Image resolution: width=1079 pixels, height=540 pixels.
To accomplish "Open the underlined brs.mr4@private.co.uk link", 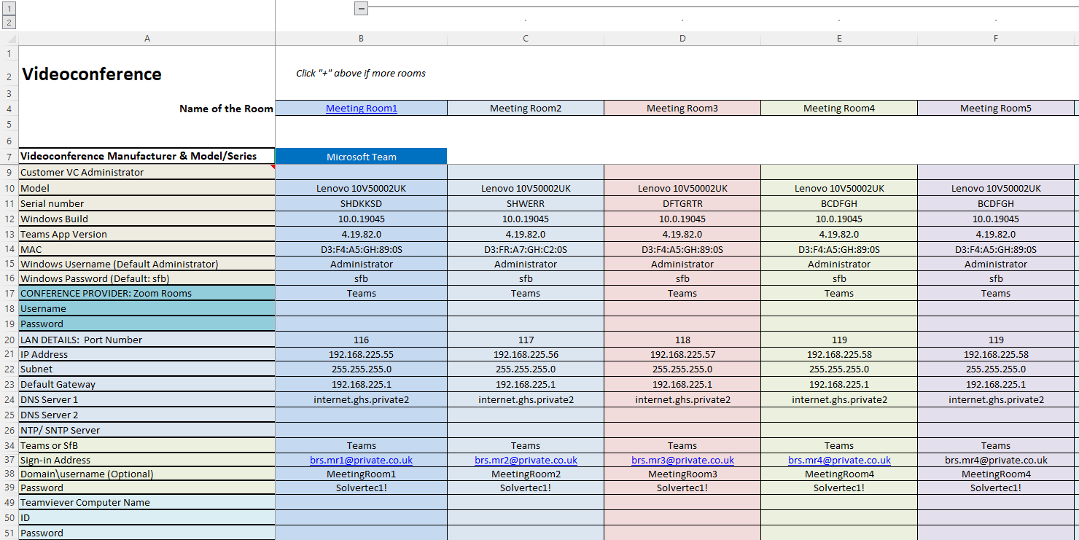I will 839,461.
